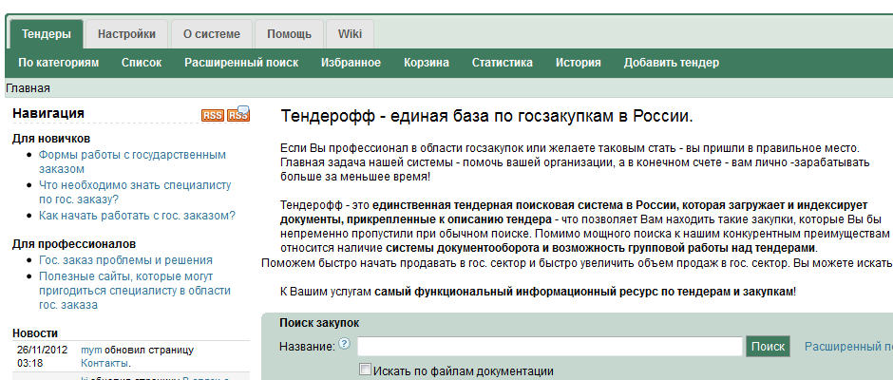The height and width of the screenshot is (380, 893).
Task: Click the help icon next to Название
Action: click(x=345, y=344)
